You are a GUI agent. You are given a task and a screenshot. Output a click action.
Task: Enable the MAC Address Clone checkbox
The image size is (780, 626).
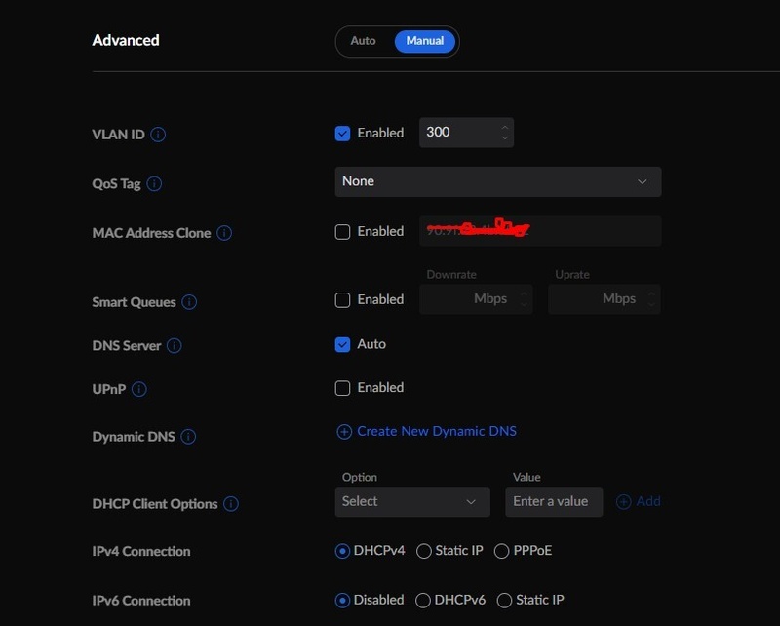[x=342, y=232]
